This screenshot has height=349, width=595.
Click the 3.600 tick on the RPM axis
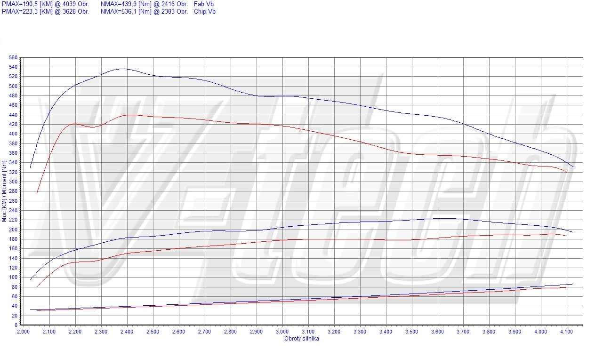438,332
